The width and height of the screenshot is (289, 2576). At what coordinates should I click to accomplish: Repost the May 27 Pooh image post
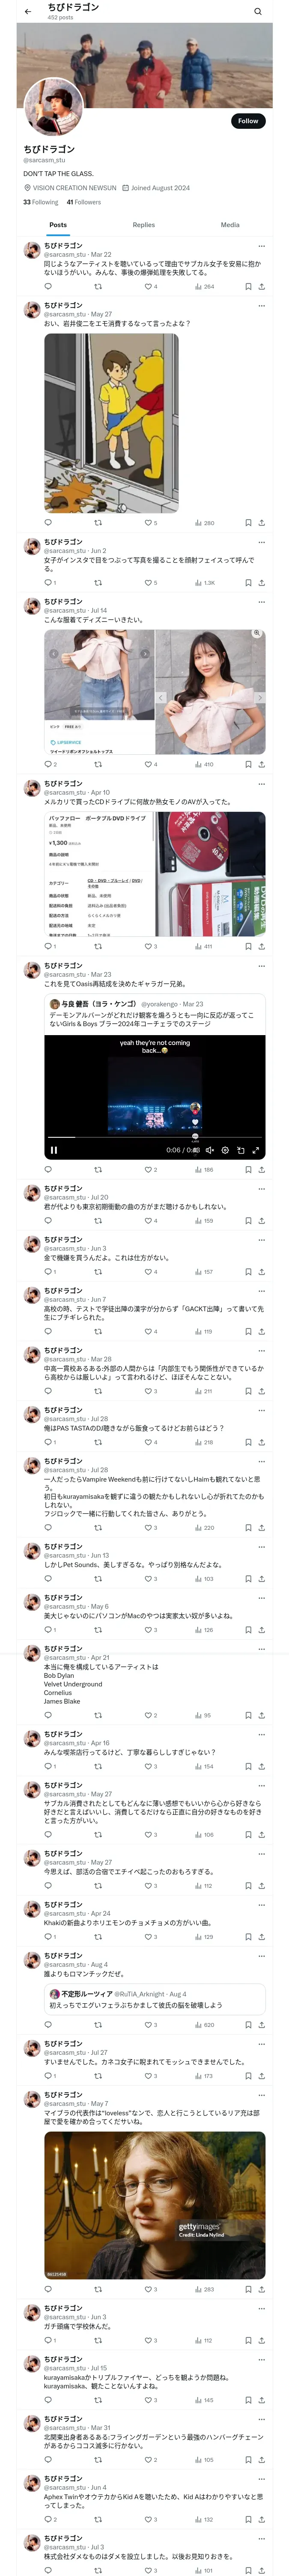click(98, 522)
